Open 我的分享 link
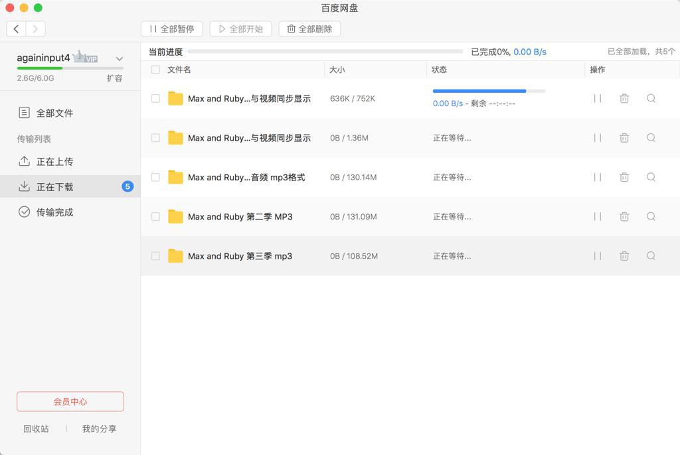680x455 pixels. (100, 429)
